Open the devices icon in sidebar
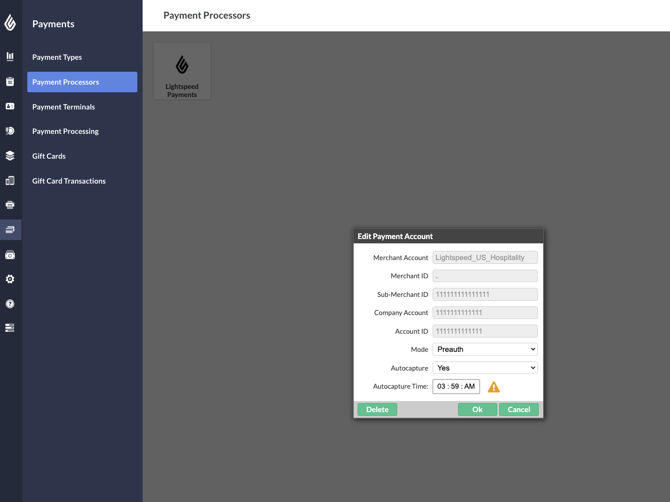The height and width of the screenshot is (502, 670). (x=10, y=180)
